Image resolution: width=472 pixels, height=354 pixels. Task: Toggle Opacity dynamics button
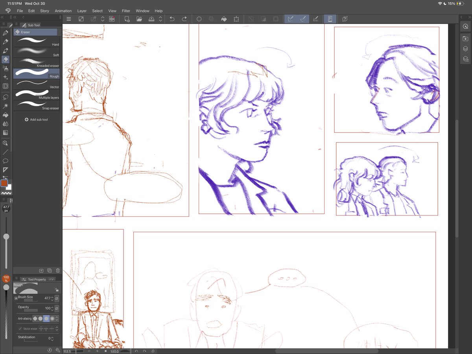57,308
